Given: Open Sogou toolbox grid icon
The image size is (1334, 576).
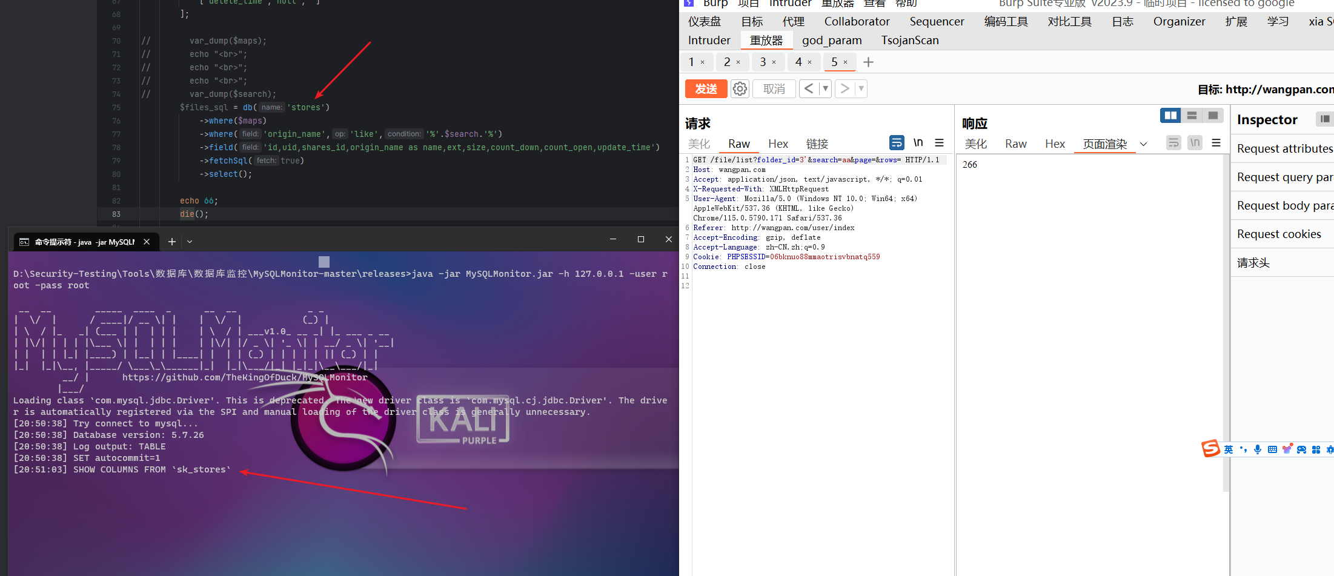Looking at the screenshot, I should coord(1316,449).
